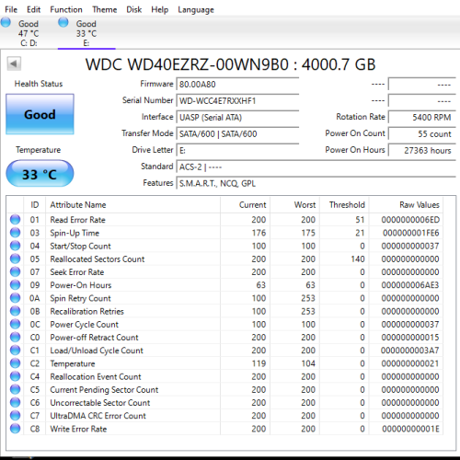460x460 pixels.
Task: Click status orb for Uncorrectable Sector Count
Action: [15, 402]
